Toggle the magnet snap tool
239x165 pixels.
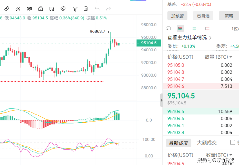pyautogui.click(x=63, y=9)
